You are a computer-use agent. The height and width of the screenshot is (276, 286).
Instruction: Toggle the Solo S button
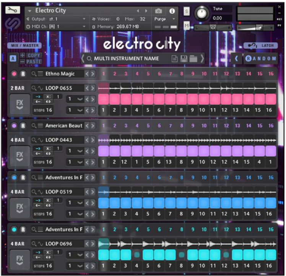pos(187,11)
